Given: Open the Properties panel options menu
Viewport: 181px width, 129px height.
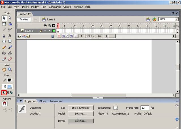Looking at the screenshot, I should (177, 101).
